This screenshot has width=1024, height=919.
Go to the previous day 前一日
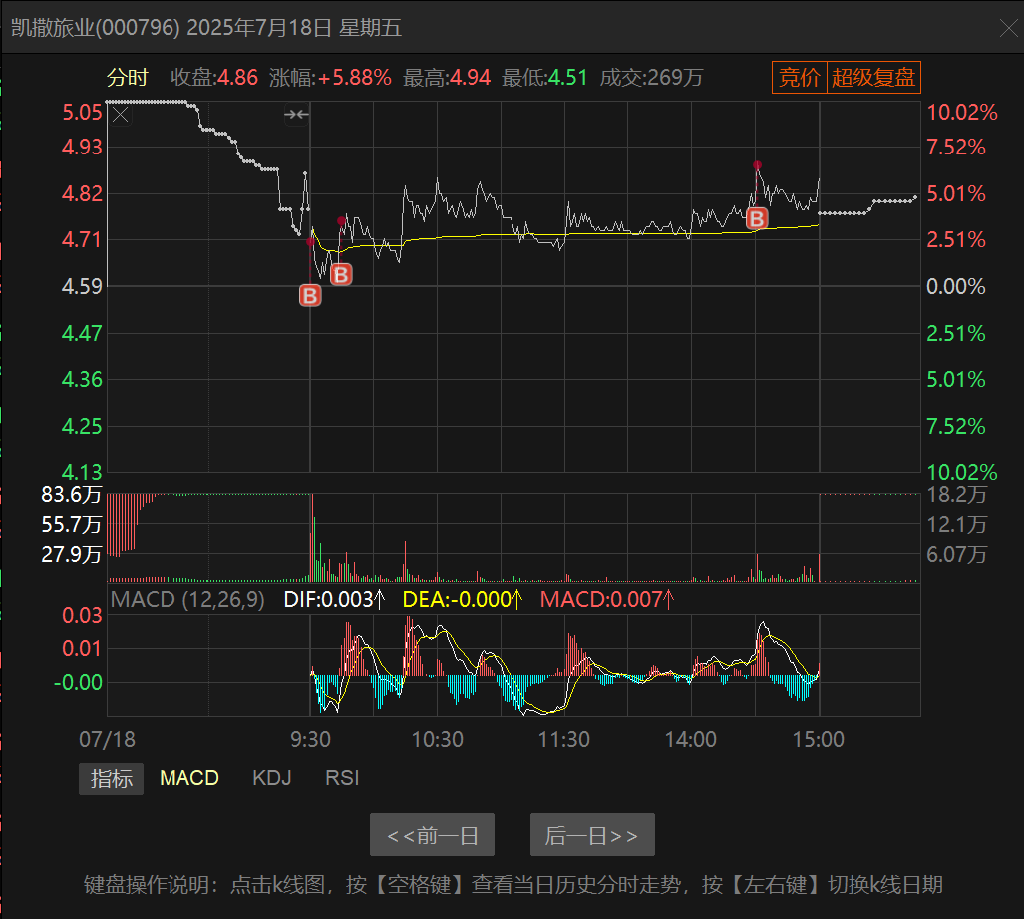pyautogui.click(x=432, y=835)
